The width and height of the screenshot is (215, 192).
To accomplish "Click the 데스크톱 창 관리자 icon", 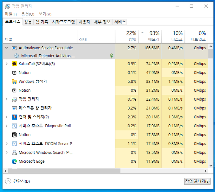I will point(14,108).
